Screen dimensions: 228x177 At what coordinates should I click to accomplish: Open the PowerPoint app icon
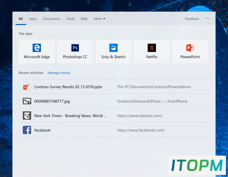(x=190, y=48)
